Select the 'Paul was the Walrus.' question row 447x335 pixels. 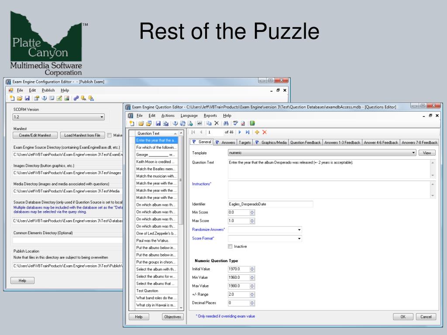tap(156, 241)
